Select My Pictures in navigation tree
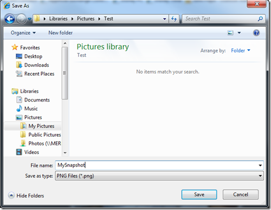The image size is (271, 210). pos(41,126)
